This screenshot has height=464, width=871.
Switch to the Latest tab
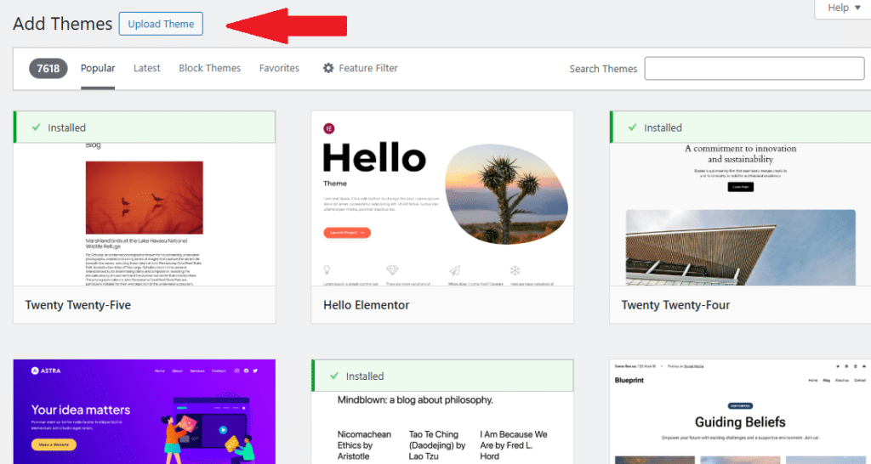tap(146, 68)
